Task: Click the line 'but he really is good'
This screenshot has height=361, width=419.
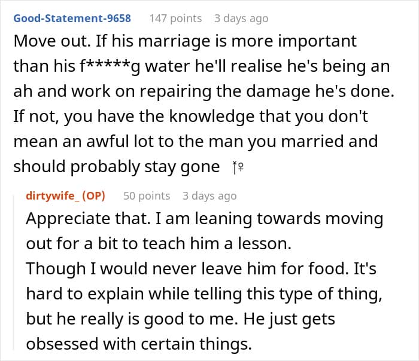Action: click(180, 319)
